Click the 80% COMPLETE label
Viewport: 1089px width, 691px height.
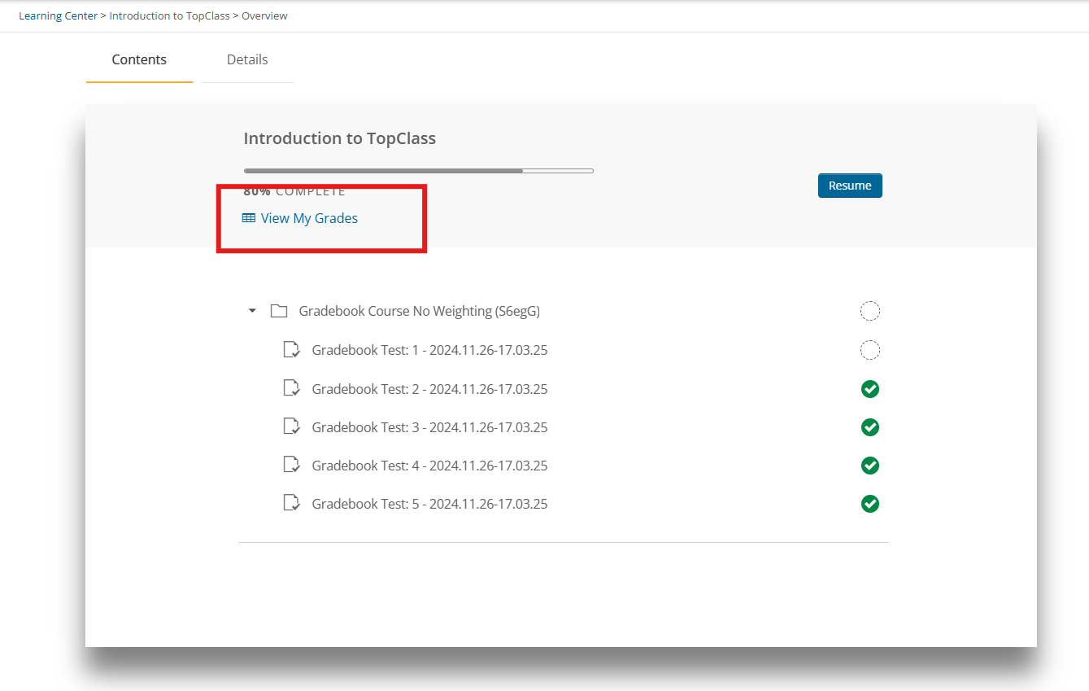pyautogui.click(x=294, y=191)
